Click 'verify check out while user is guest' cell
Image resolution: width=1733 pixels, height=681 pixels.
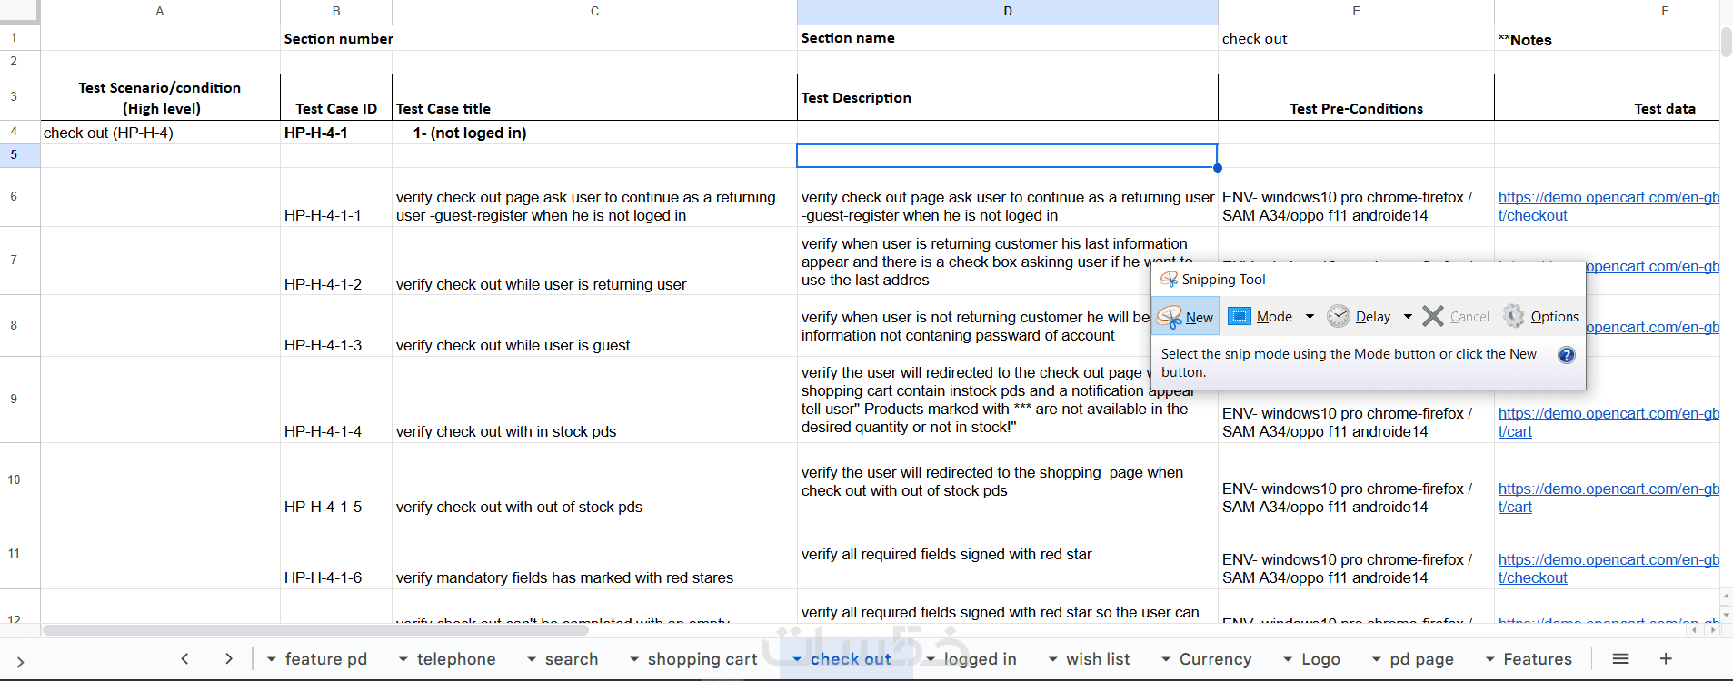(594, 326)
